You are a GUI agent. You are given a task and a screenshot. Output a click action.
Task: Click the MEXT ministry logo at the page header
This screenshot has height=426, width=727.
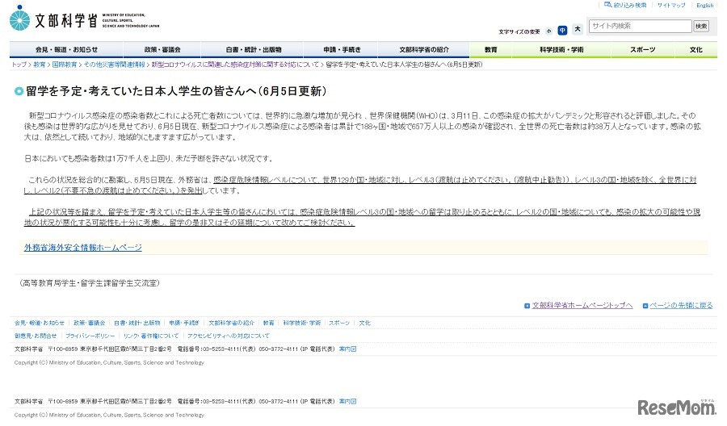84,19
